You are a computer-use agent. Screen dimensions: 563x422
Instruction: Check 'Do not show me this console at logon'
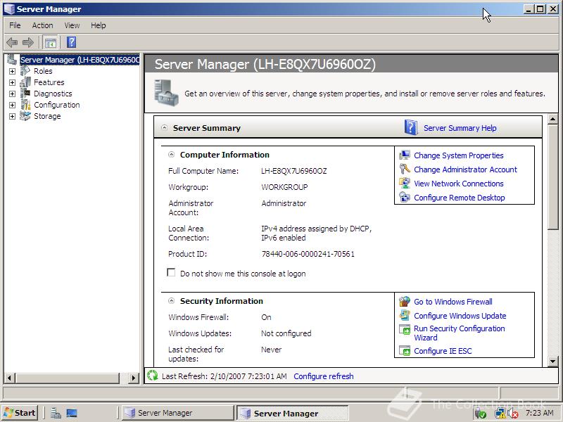(x=171, y=272)
